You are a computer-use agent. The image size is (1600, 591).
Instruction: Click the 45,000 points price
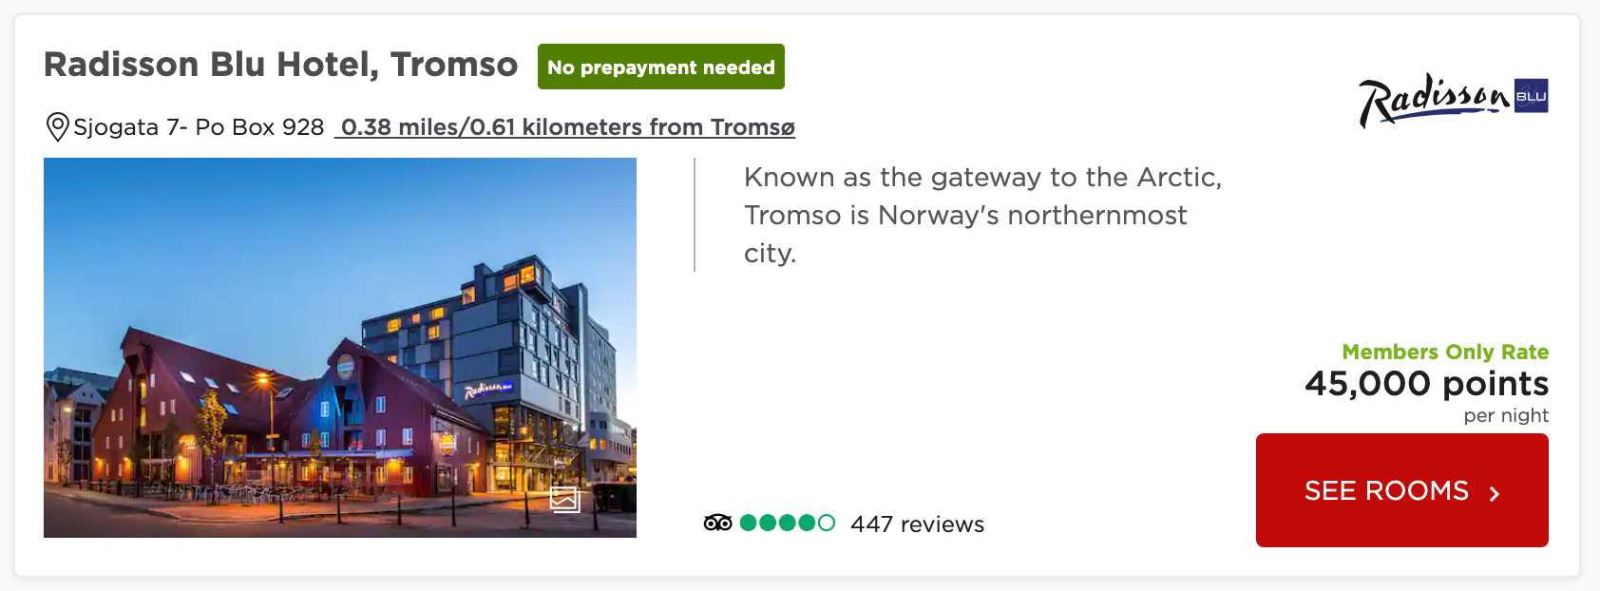click(x=1425, y=384)
